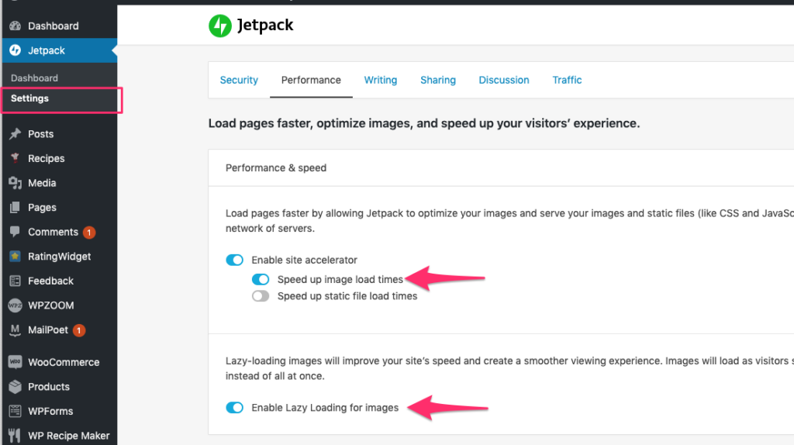Click the Comments speech bubble icon
The width and height of the screenshot is (794, 445).
pos(16,232)
